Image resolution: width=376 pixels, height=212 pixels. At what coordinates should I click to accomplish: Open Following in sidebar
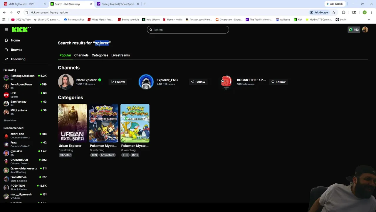click(18, 59)
